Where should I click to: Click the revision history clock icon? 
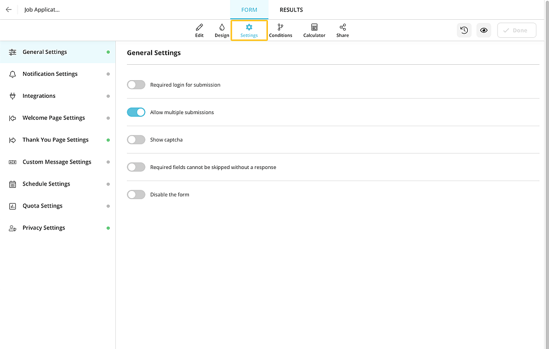[x=464, y=30]
